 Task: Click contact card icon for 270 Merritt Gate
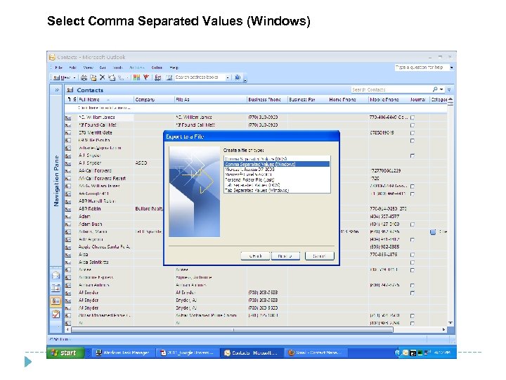tap(67, 133)
